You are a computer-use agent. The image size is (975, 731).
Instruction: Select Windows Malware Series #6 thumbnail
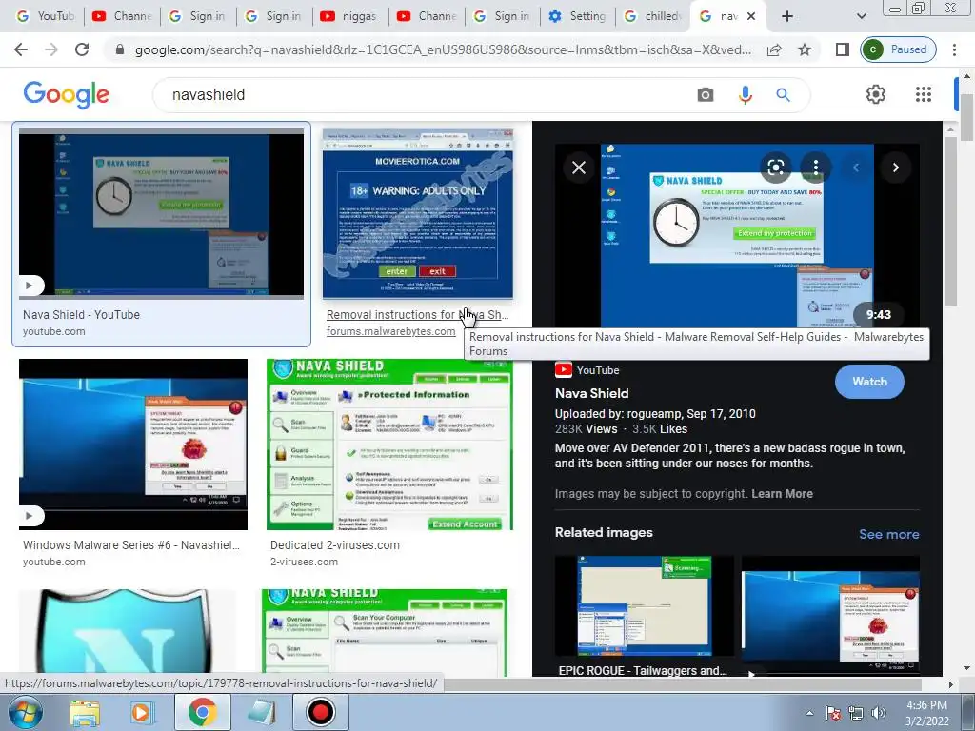[133, 444]
